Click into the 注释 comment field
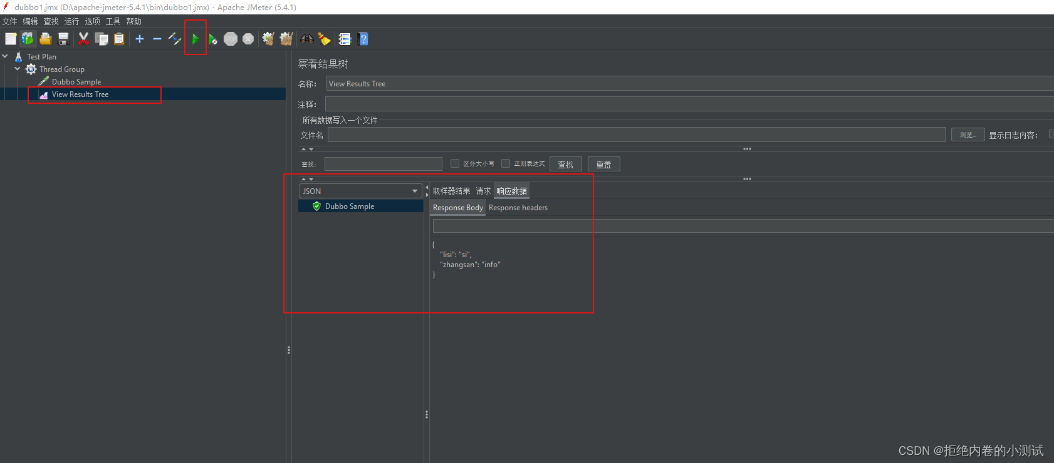The image size is (1054, 463). click(x=689, y=104)
